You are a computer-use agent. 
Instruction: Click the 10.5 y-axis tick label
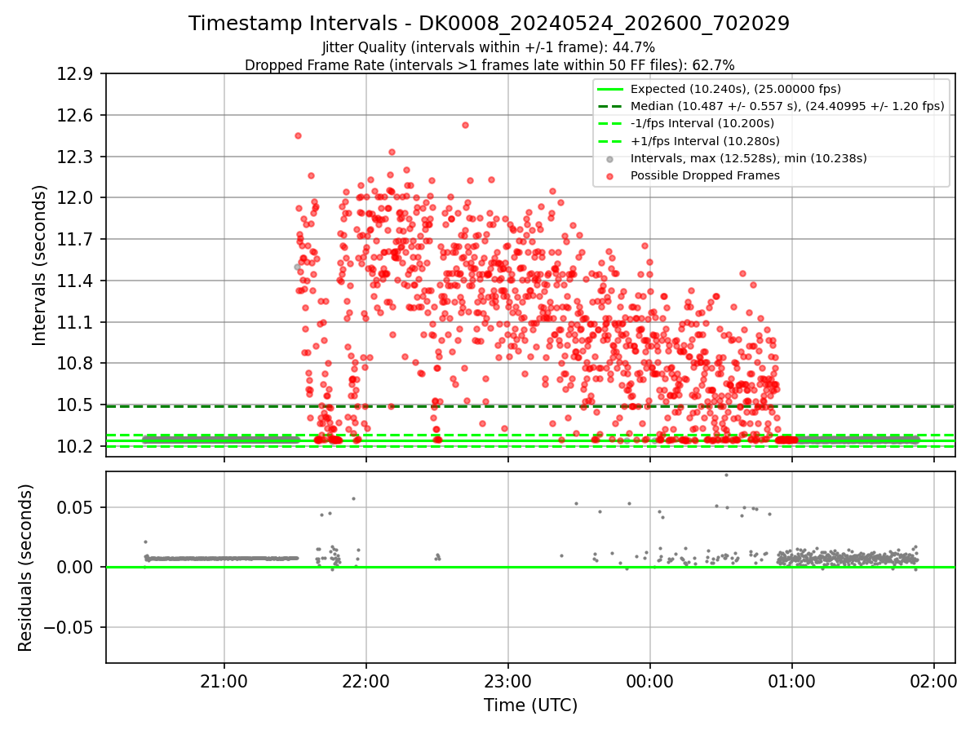click(x=77, y=405)
